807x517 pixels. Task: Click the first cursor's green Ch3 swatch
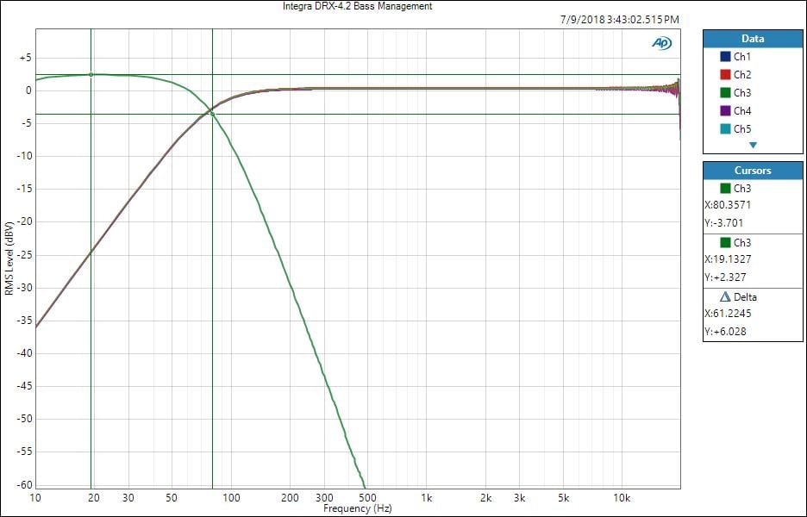click(x=725, y=188)
